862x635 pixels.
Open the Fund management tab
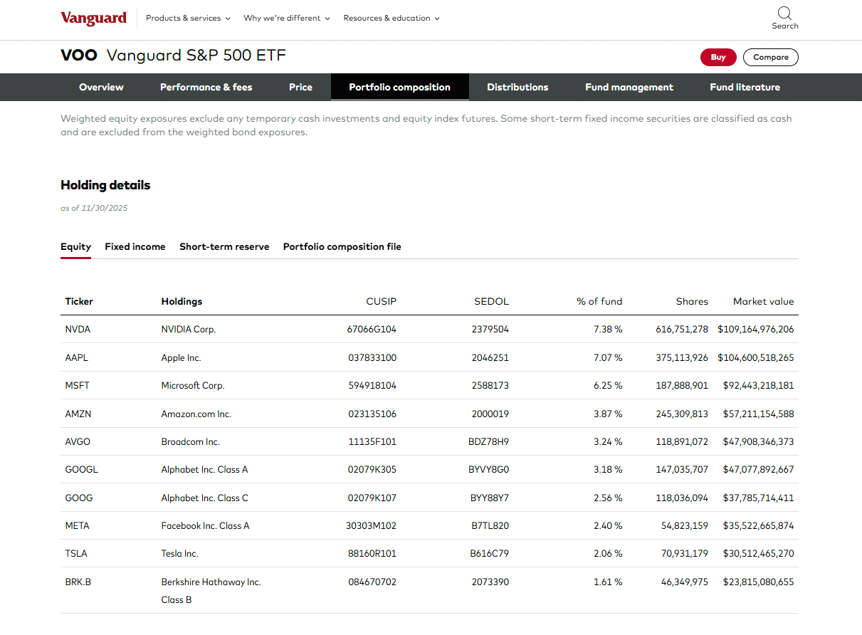[x=629, y=88]
